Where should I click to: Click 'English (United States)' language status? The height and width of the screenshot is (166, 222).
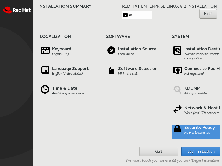pyautogui.click(x=67, y=74)
